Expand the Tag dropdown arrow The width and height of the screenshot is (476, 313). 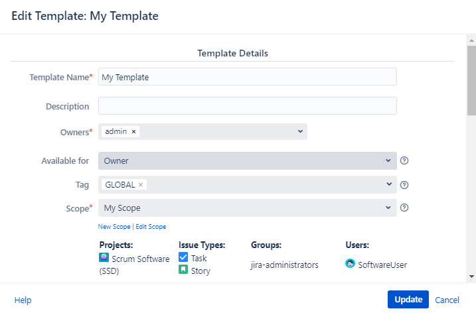click(388, 185)
